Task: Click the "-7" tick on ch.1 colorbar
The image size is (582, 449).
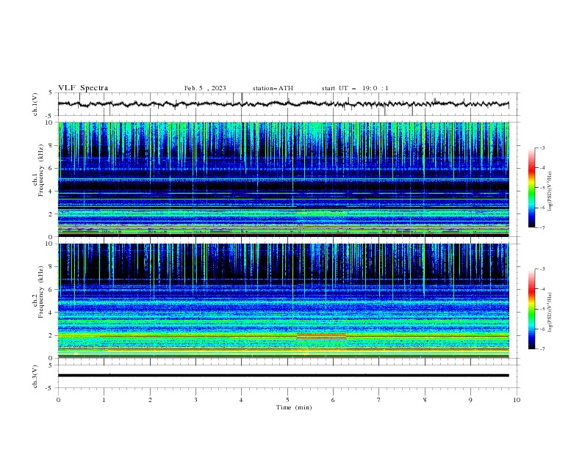Action: [x=542, y=227]
